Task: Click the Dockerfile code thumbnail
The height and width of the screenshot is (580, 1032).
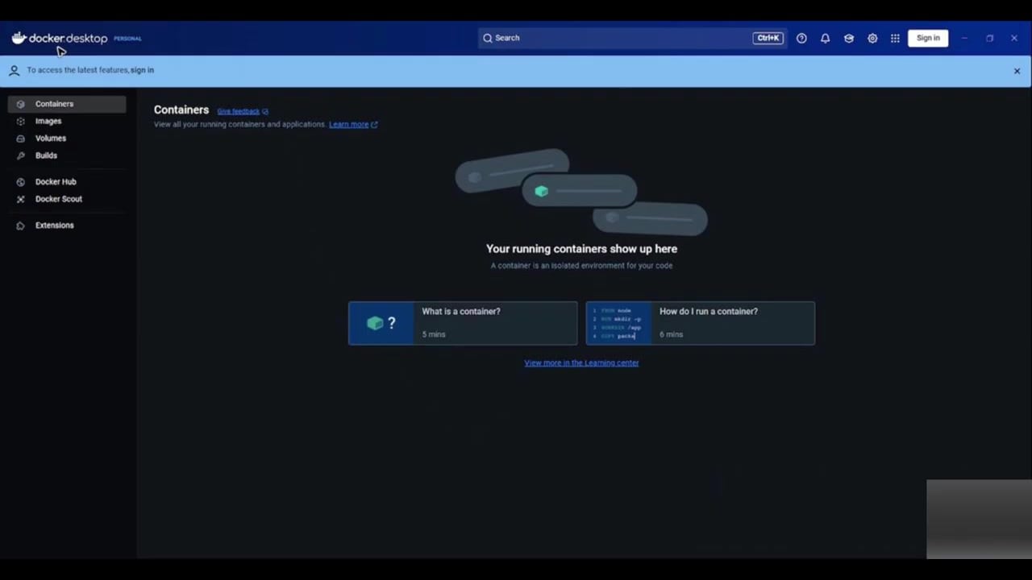Action: 618,323
